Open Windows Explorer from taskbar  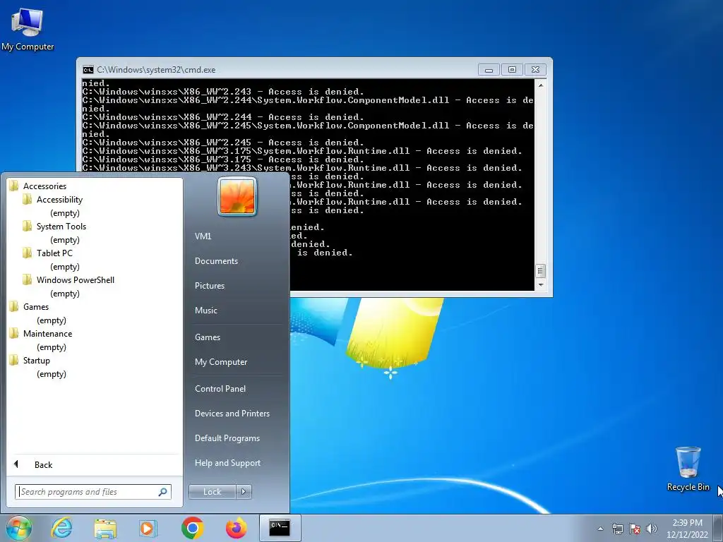click(x=105, y=528)
